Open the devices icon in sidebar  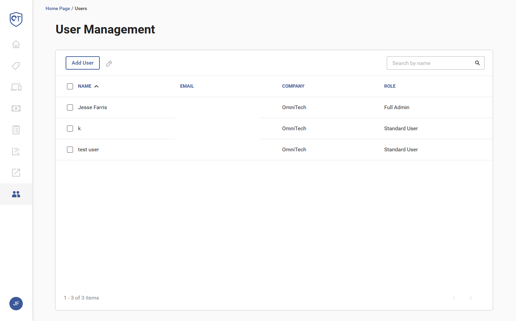[x=16, y=87]
